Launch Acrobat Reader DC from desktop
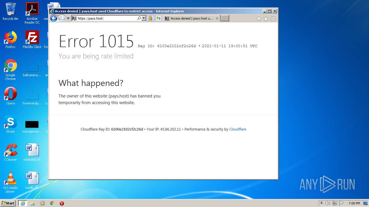369x207 pixels. click(32, 13)
